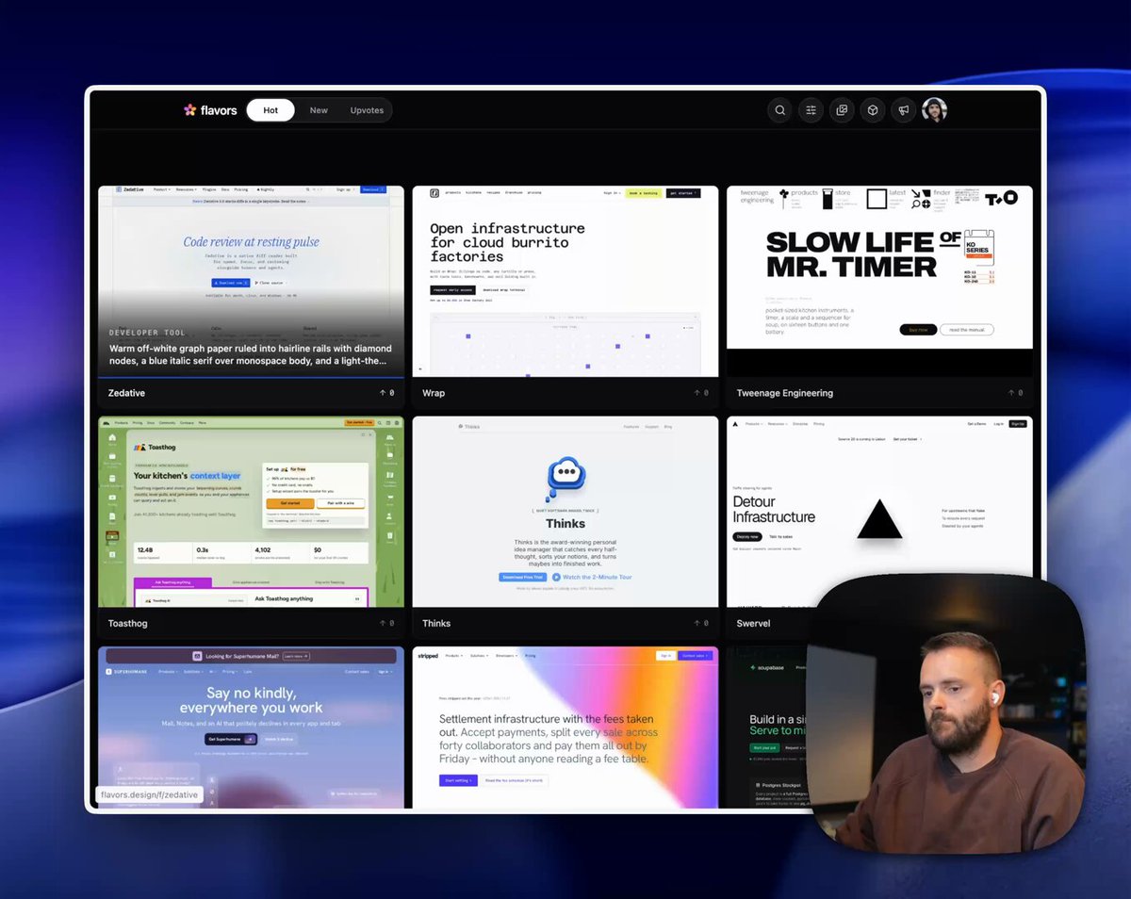Screen dimensions: 1131x899
Task: Open the user profile avatar
Action: click(x=934, y=110)
